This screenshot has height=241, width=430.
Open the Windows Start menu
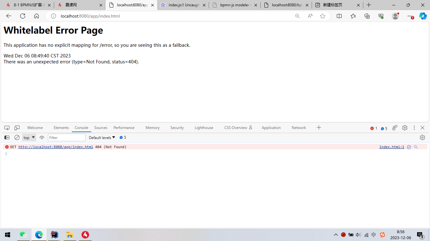point(8,235)
